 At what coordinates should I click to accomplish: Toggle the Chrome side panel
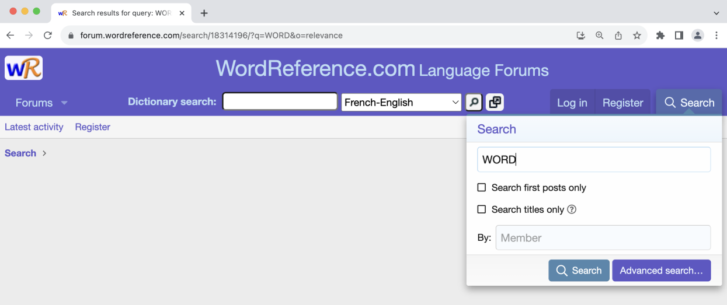coord(679,35)
